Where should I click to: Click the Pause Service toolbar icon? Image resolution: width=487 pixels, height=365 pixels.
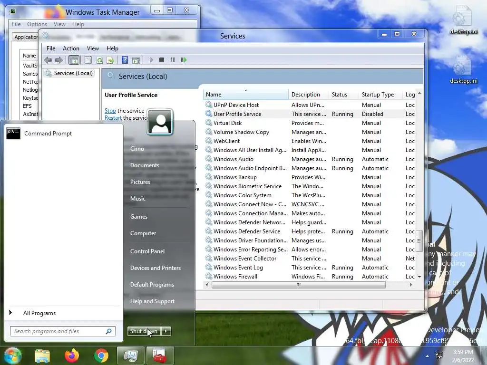tap(172, 60)
